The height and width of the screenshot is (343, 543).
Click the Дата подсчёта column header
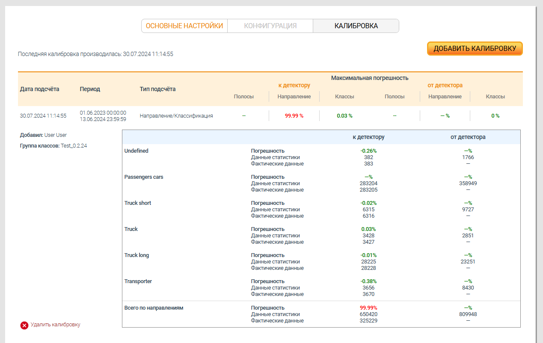39,89
